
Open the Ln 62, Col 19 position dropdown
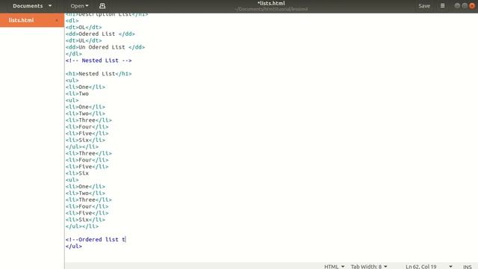429,266
